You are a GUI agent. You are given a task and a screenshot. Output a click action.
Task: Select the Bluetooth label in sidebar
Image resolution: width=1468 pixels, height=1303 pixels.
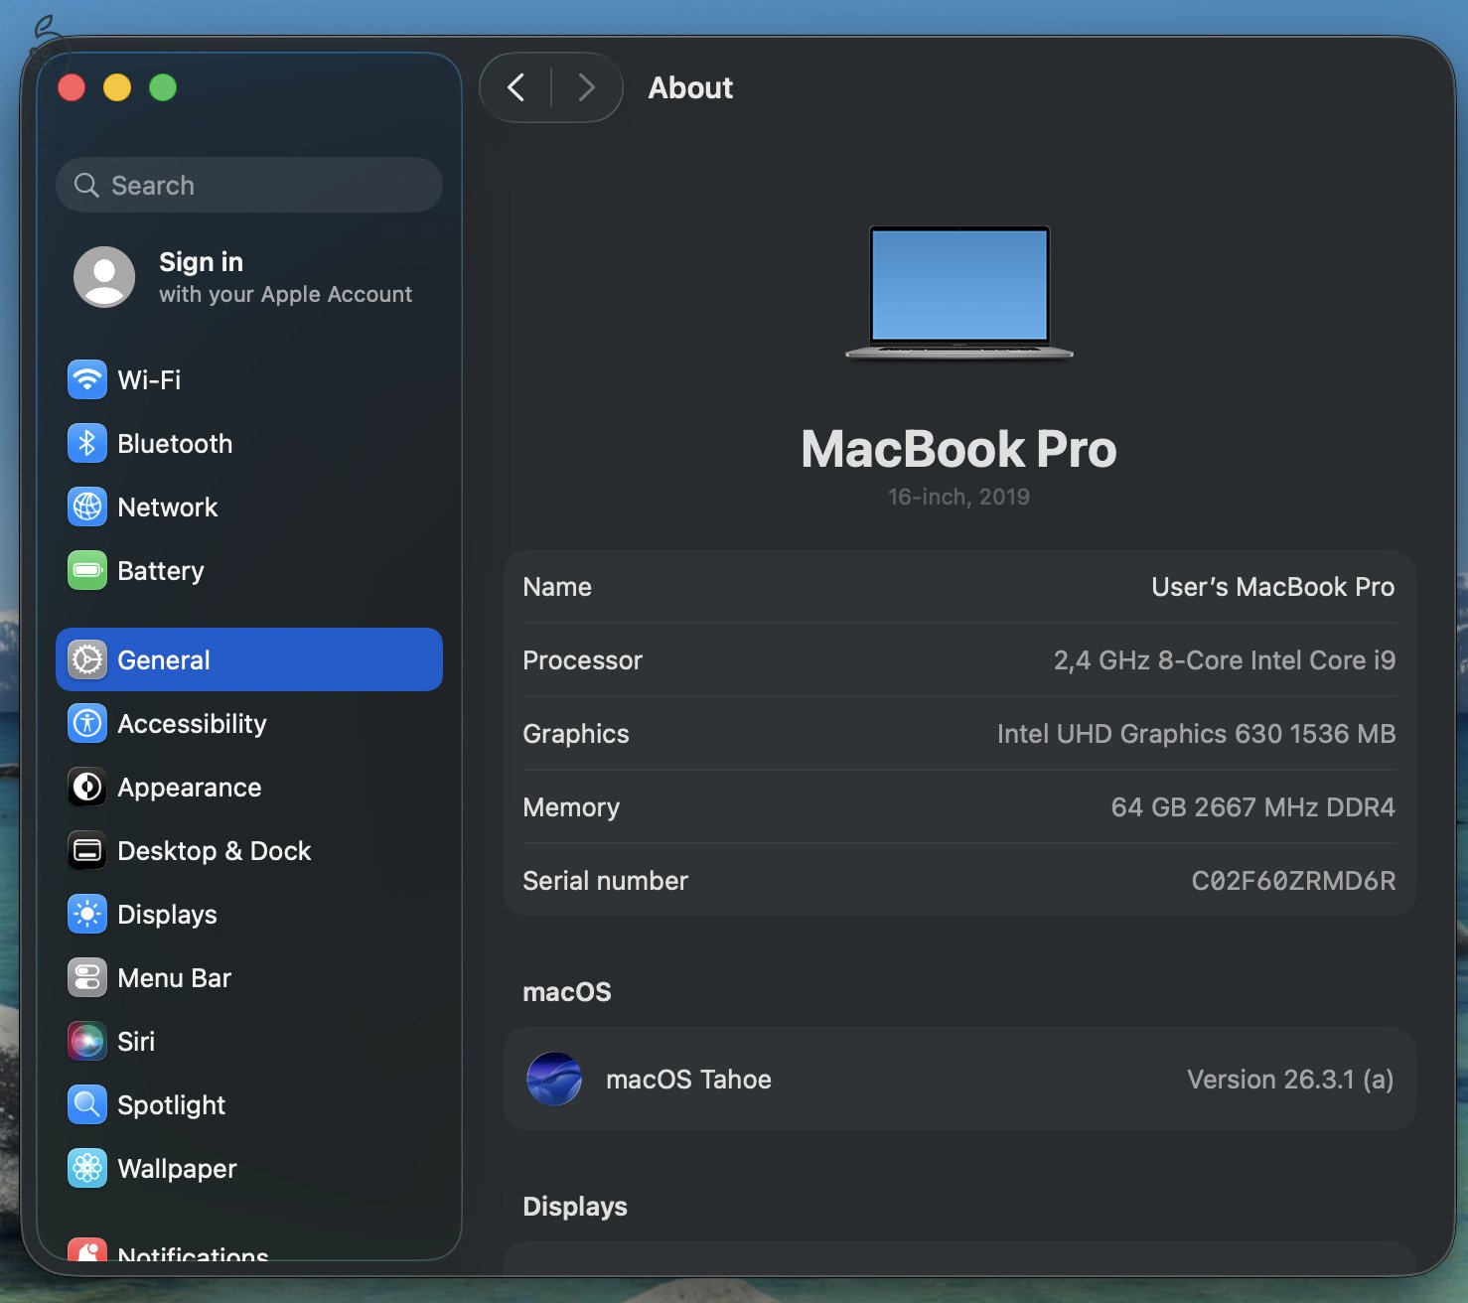[175, 443]
